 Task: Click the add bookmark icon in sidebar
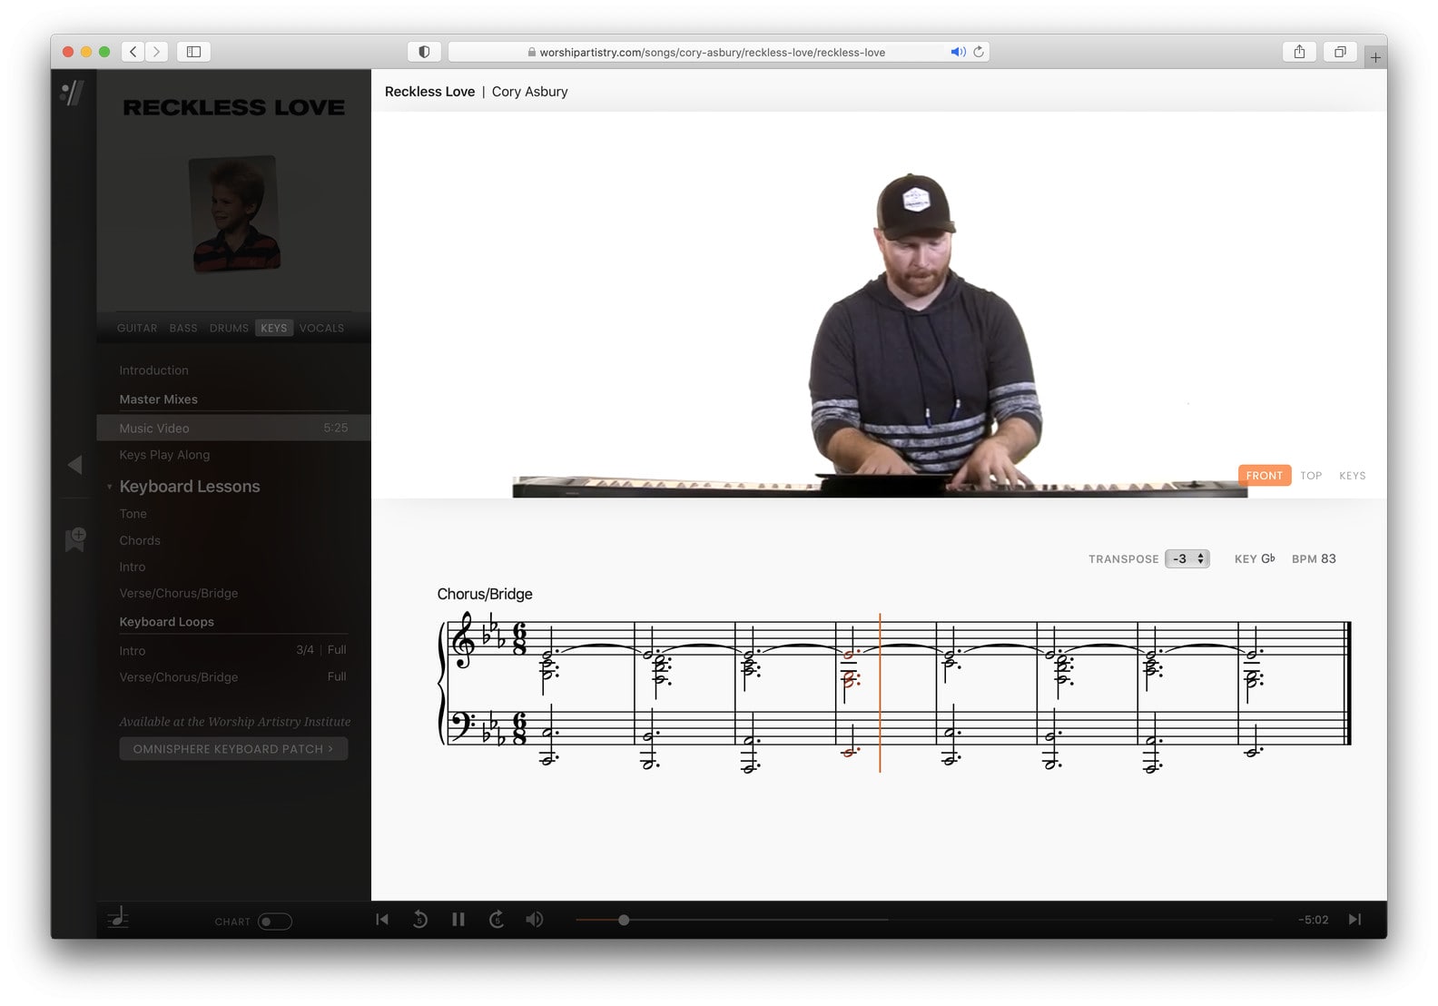tap(75, 539)
